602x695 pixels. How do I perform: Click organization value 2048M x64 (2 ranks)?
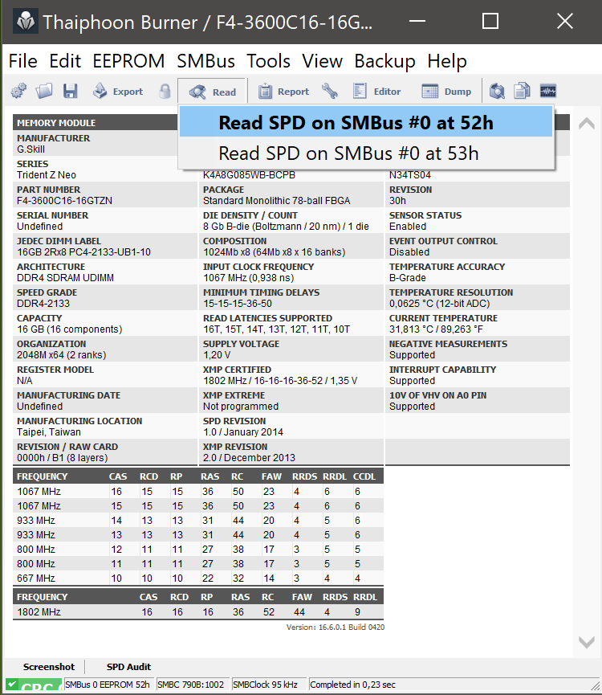(62, 355)
